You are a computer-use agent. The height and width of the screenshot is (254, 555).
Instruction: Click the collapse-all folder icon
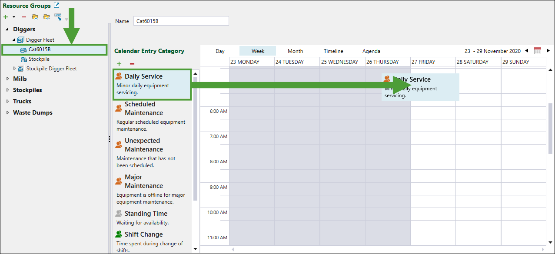pyautogui.click(x=35, y=17)
